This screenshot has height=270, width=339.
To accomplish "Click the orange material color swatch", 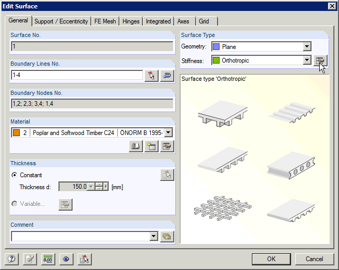I will pyautogui.click(x=16, y=132).
